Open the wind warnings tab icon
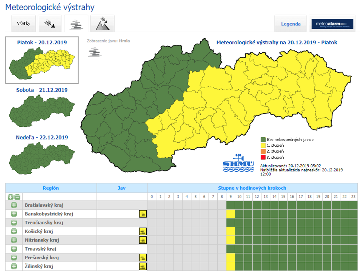364x280 pixels. pos(50,24)
